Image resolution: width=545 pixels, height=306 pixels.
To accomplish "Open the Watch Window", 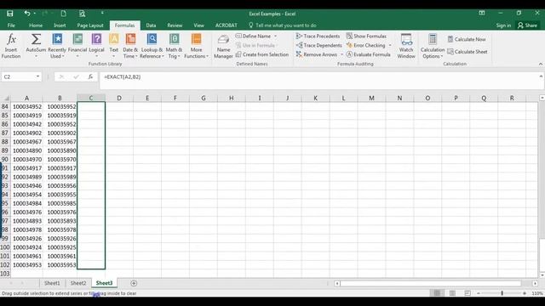I will tap(406, 46).
